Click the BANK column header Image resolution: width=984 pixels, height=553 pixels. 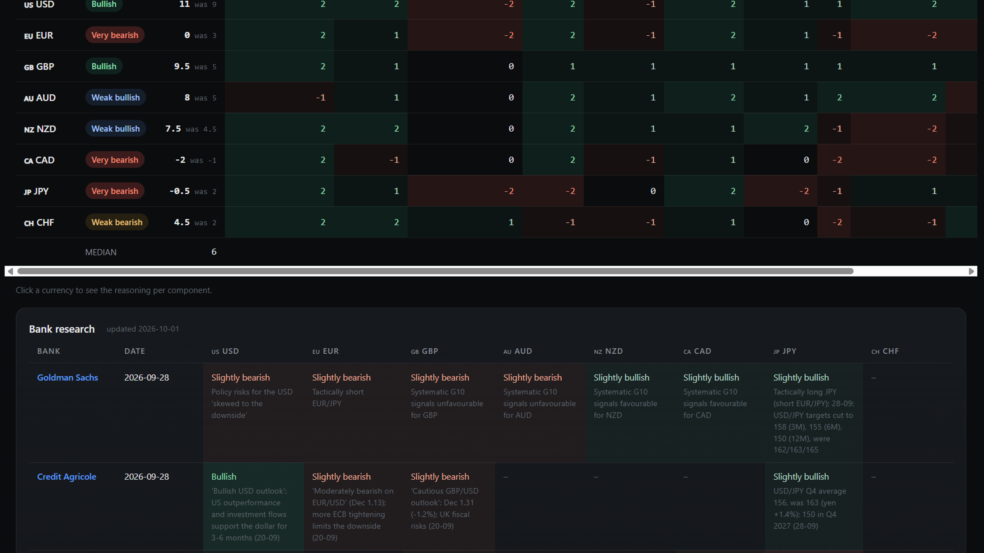[x=48, y=351]
